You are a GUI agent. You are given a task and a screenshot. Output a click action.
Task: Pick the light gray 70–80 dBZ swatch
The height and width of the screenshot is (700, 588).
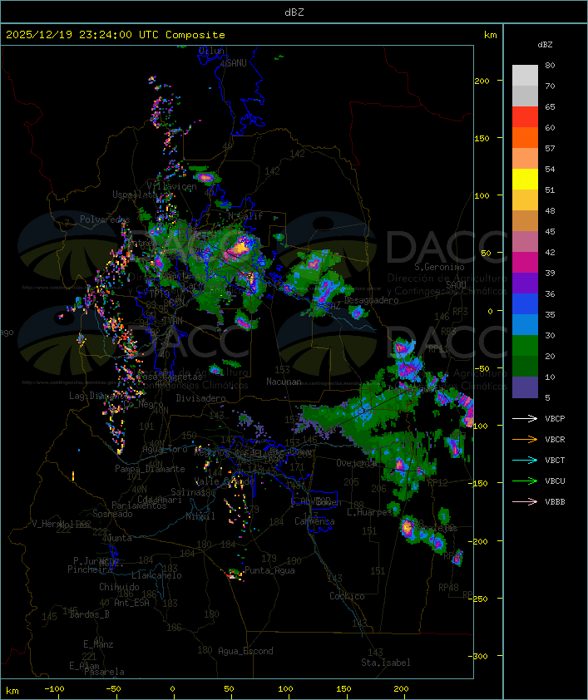click(x=525, y=76)
